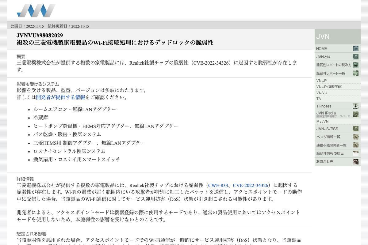Click the JVNVU#98082029 advisory ID
Image resolution: width=368 pixels, height=245 pixels.
40,36
